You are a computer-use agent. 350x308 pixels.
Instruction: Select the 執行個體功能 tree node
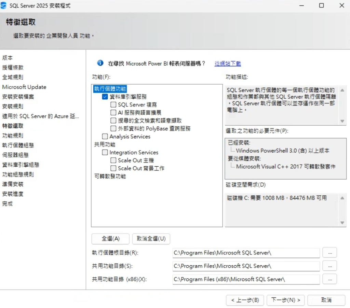click(x=110, y=88)
